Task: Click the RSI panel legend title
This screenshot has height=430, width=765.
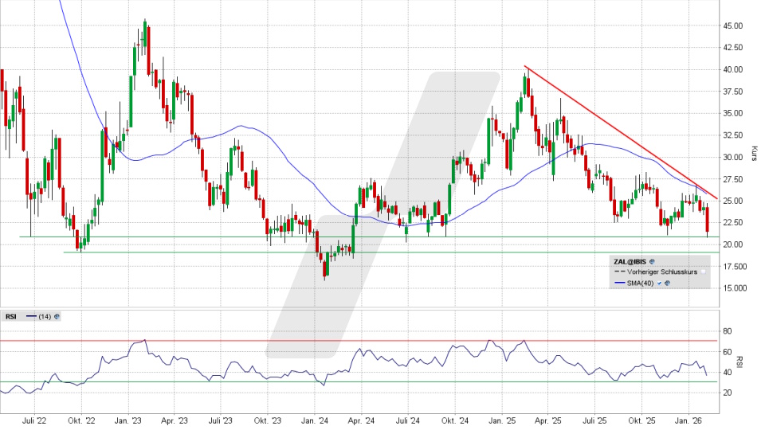Action: (11, 316)
